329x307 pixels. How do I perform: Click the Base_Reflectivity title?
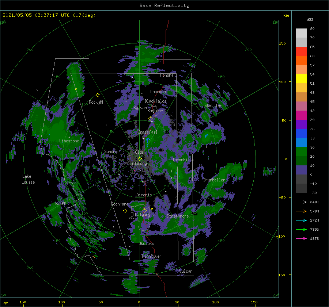[x=164, y=5]
